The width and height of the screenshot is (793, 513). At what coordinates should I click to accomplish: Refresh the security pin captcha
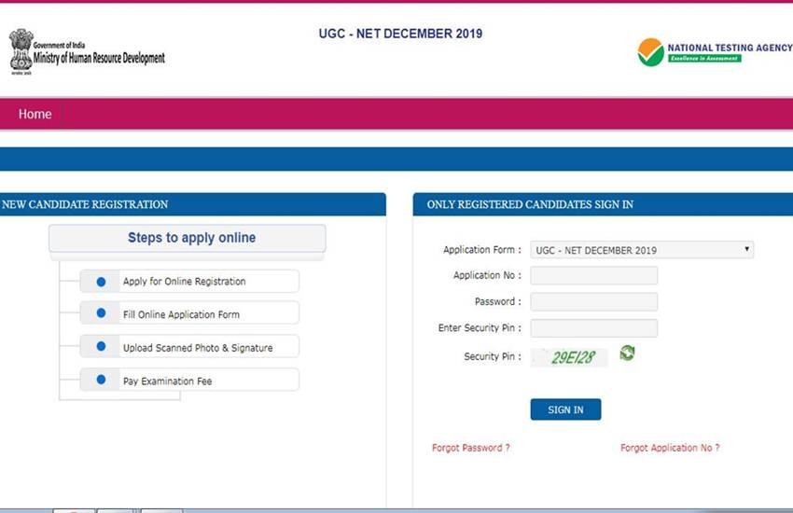(x=627, y=353)
